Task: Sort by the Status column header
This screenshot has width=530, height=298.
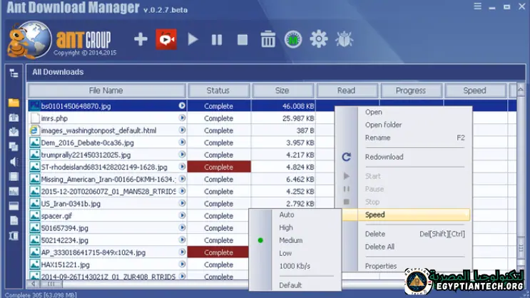Action: (x=218, y=91)
